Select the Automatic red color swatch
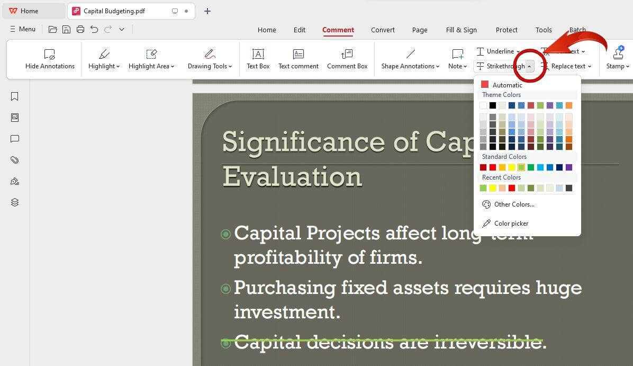This screenshot has height=366, width=633. click(485, 85)
